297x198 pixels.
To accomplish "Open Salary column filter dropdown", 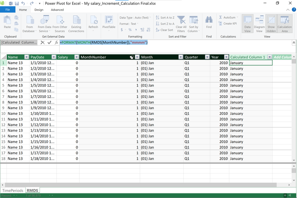I will click(77, 57).
